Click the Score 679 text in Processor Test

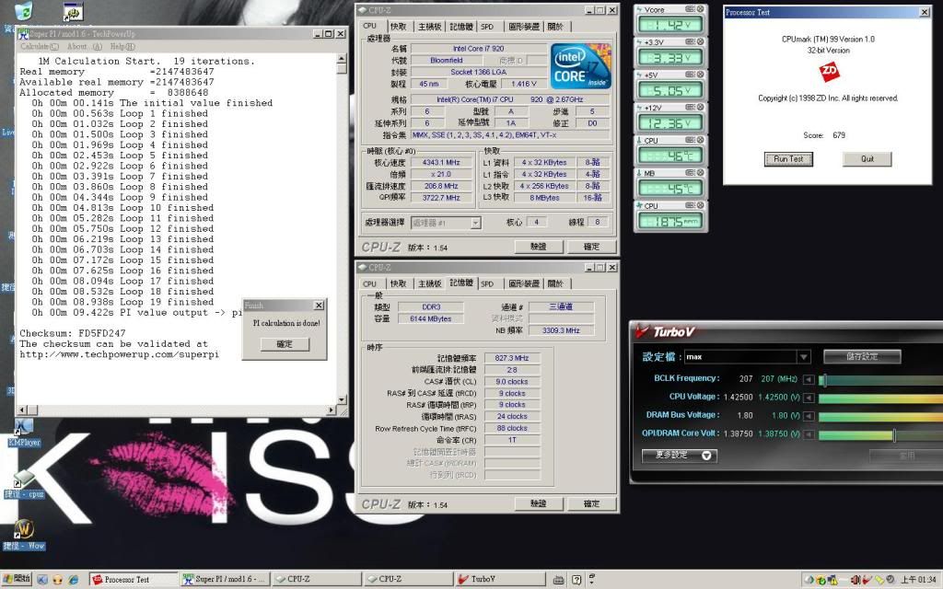[x=824, y=135]
